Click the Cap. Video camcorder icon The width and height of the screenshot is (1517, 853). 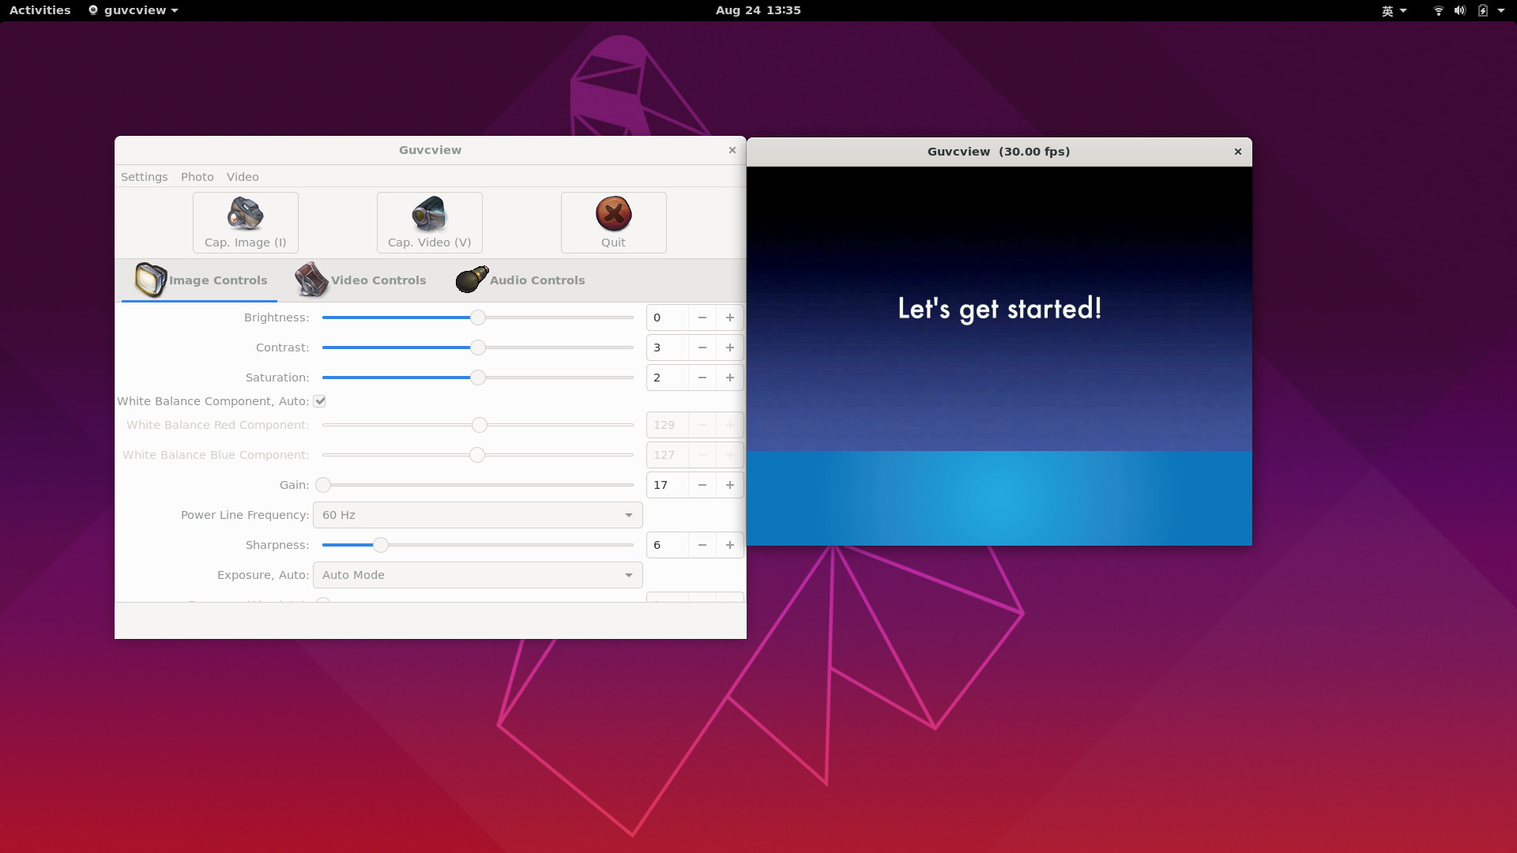point(429,214)
